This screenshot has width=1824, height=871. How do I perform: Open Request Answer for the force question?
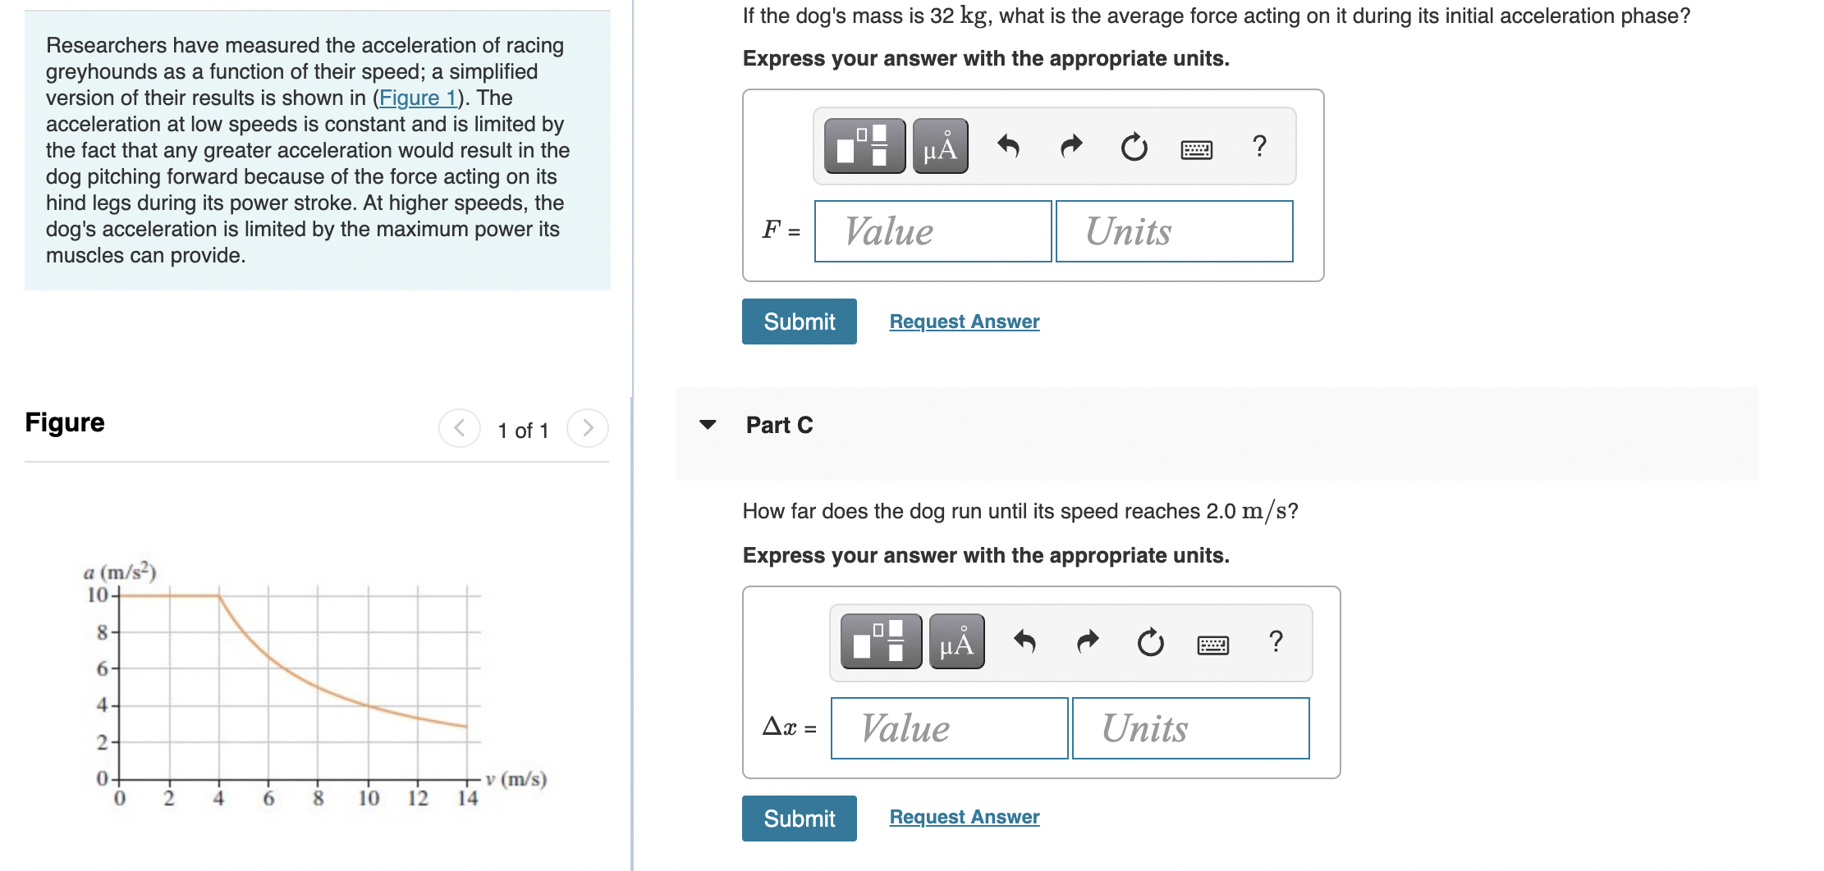964,321
